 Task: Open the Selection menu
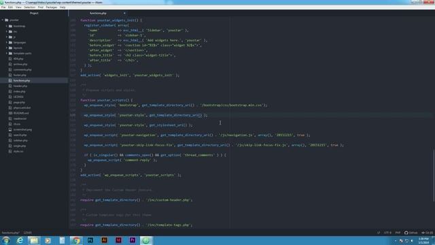[30, 7]
